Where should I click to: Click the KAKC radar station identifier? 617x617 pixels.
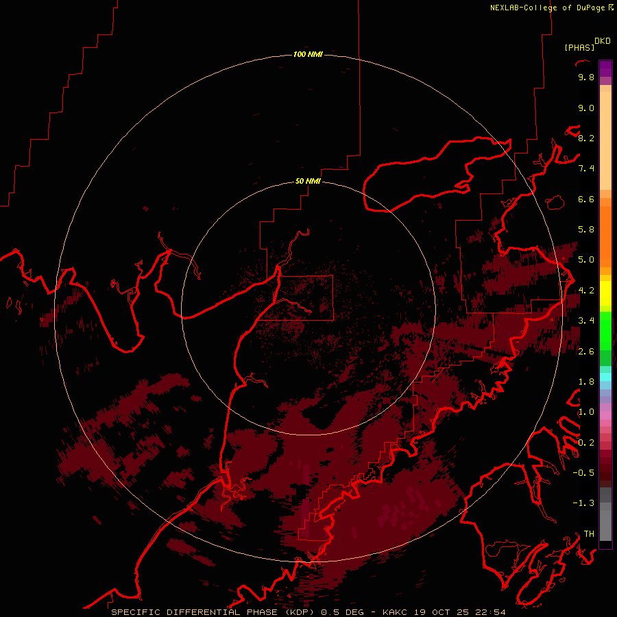[x=396, y=612]
